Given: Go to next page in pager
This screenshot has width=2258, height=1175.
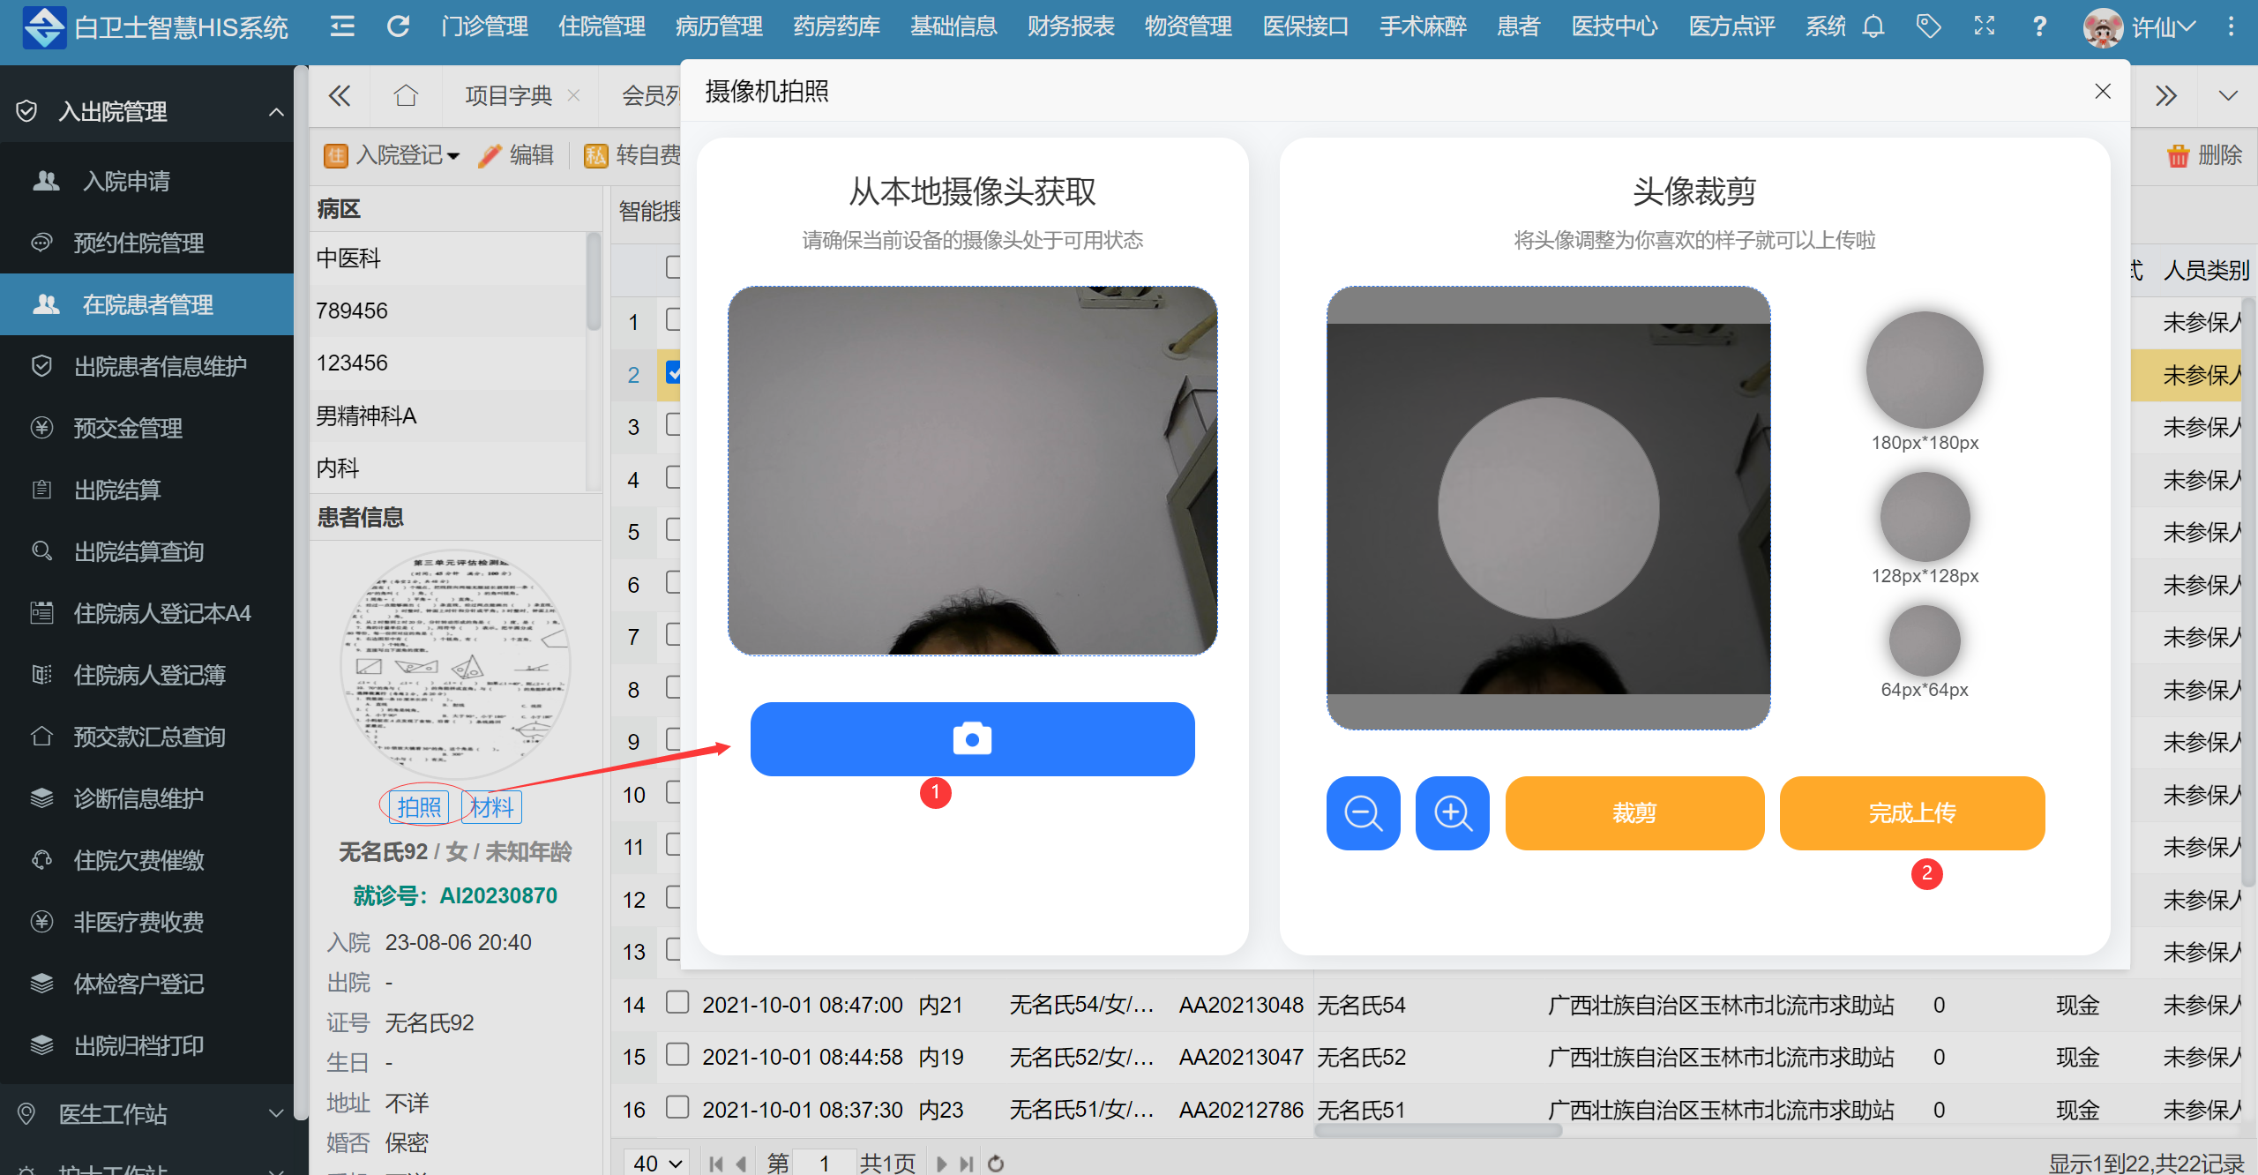Looking at the screenshot, I should click(941, 1164).
